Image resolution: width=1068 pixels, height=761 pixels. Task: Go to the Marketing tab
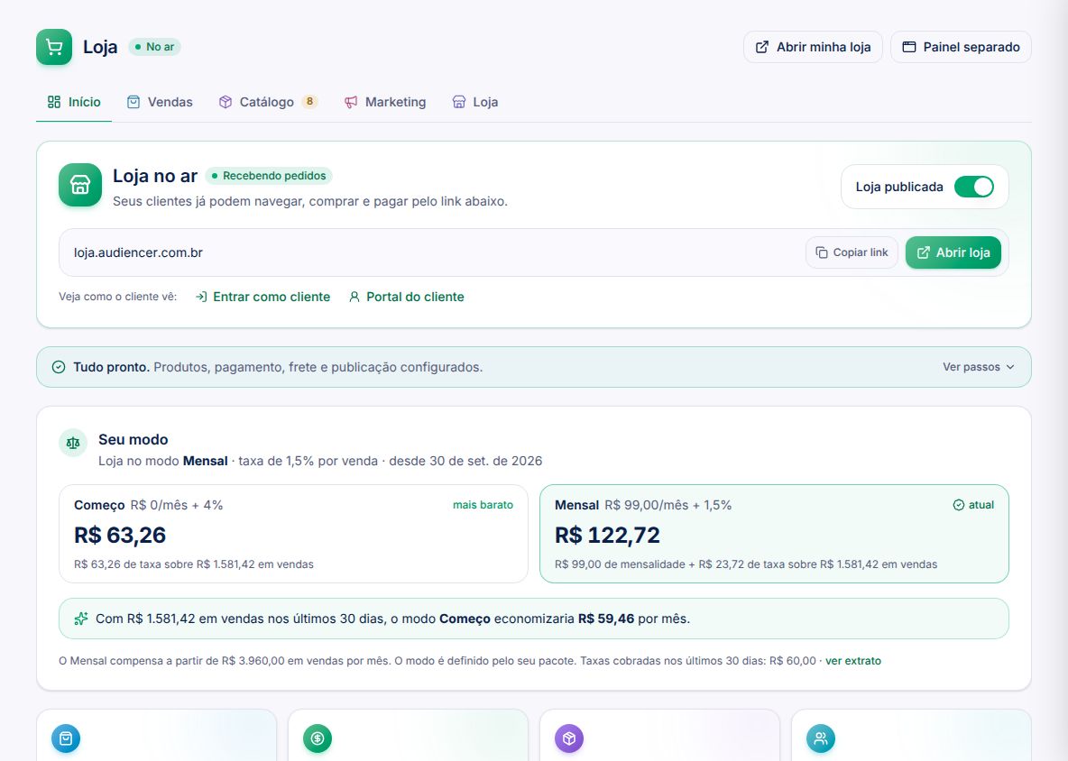[x=385, y=102]
